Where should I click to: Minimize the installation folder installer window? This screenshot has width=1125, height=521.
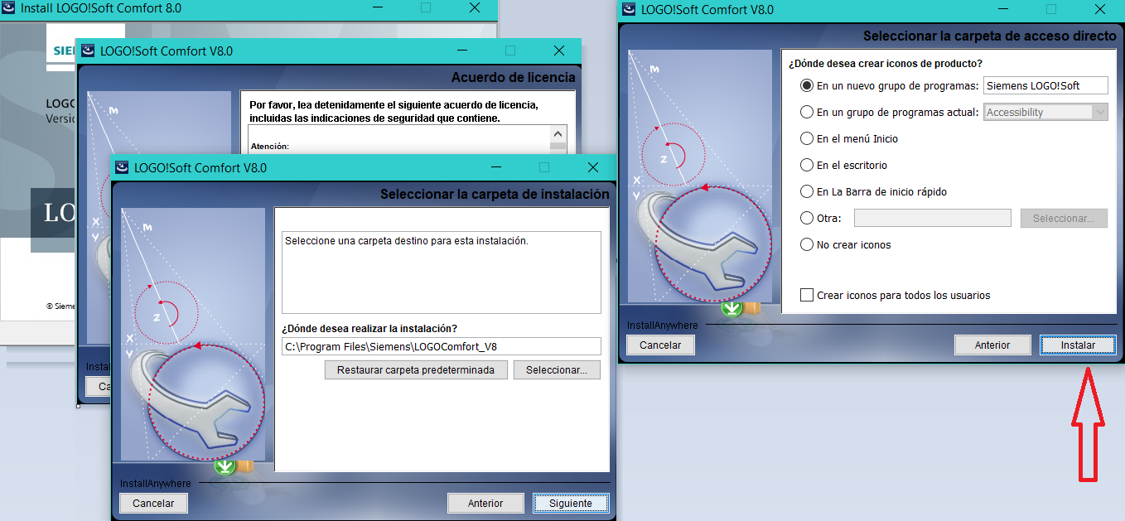click(495, 167)
